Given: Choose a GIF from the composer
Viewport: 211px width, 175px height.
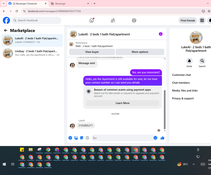Looking at the screenshot, I should click(87, 138).
